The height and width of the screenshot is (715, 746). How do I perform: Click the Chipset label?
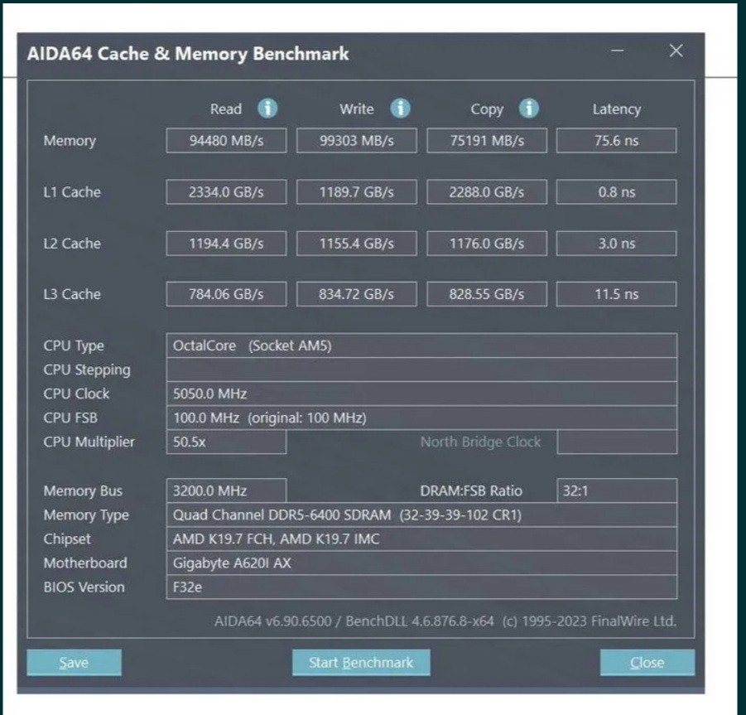point(67,539)
